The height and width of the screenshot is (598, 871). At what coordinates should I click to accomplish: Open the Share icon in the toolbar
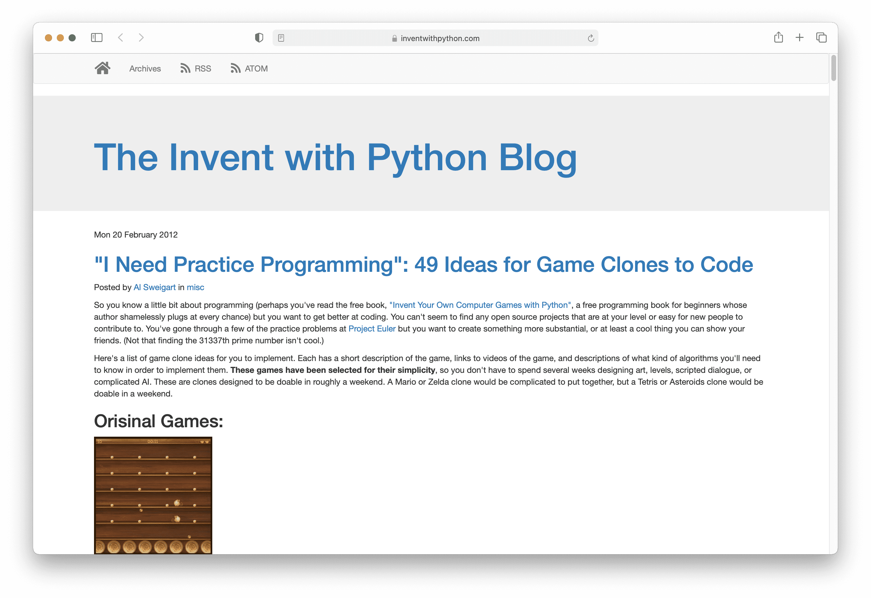pos(778,38)
